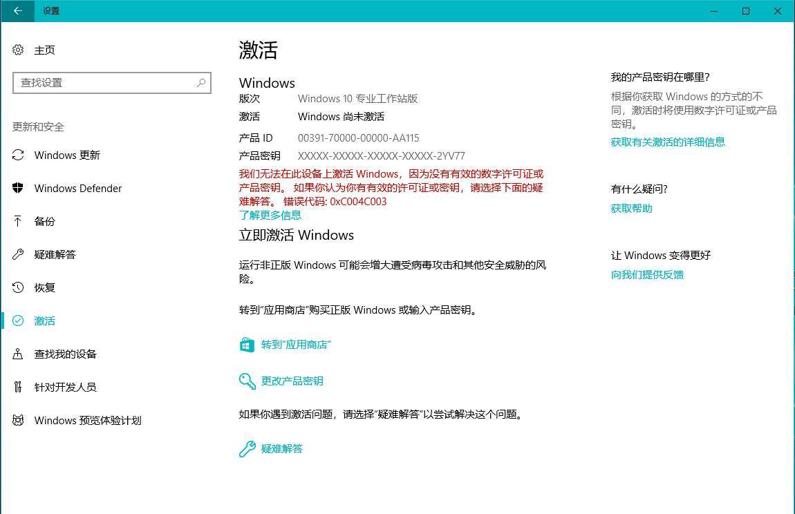Screen dimensions: 795x514
Task: Click the 立即激活 Windows heading
Action: [x=297, y=235]
